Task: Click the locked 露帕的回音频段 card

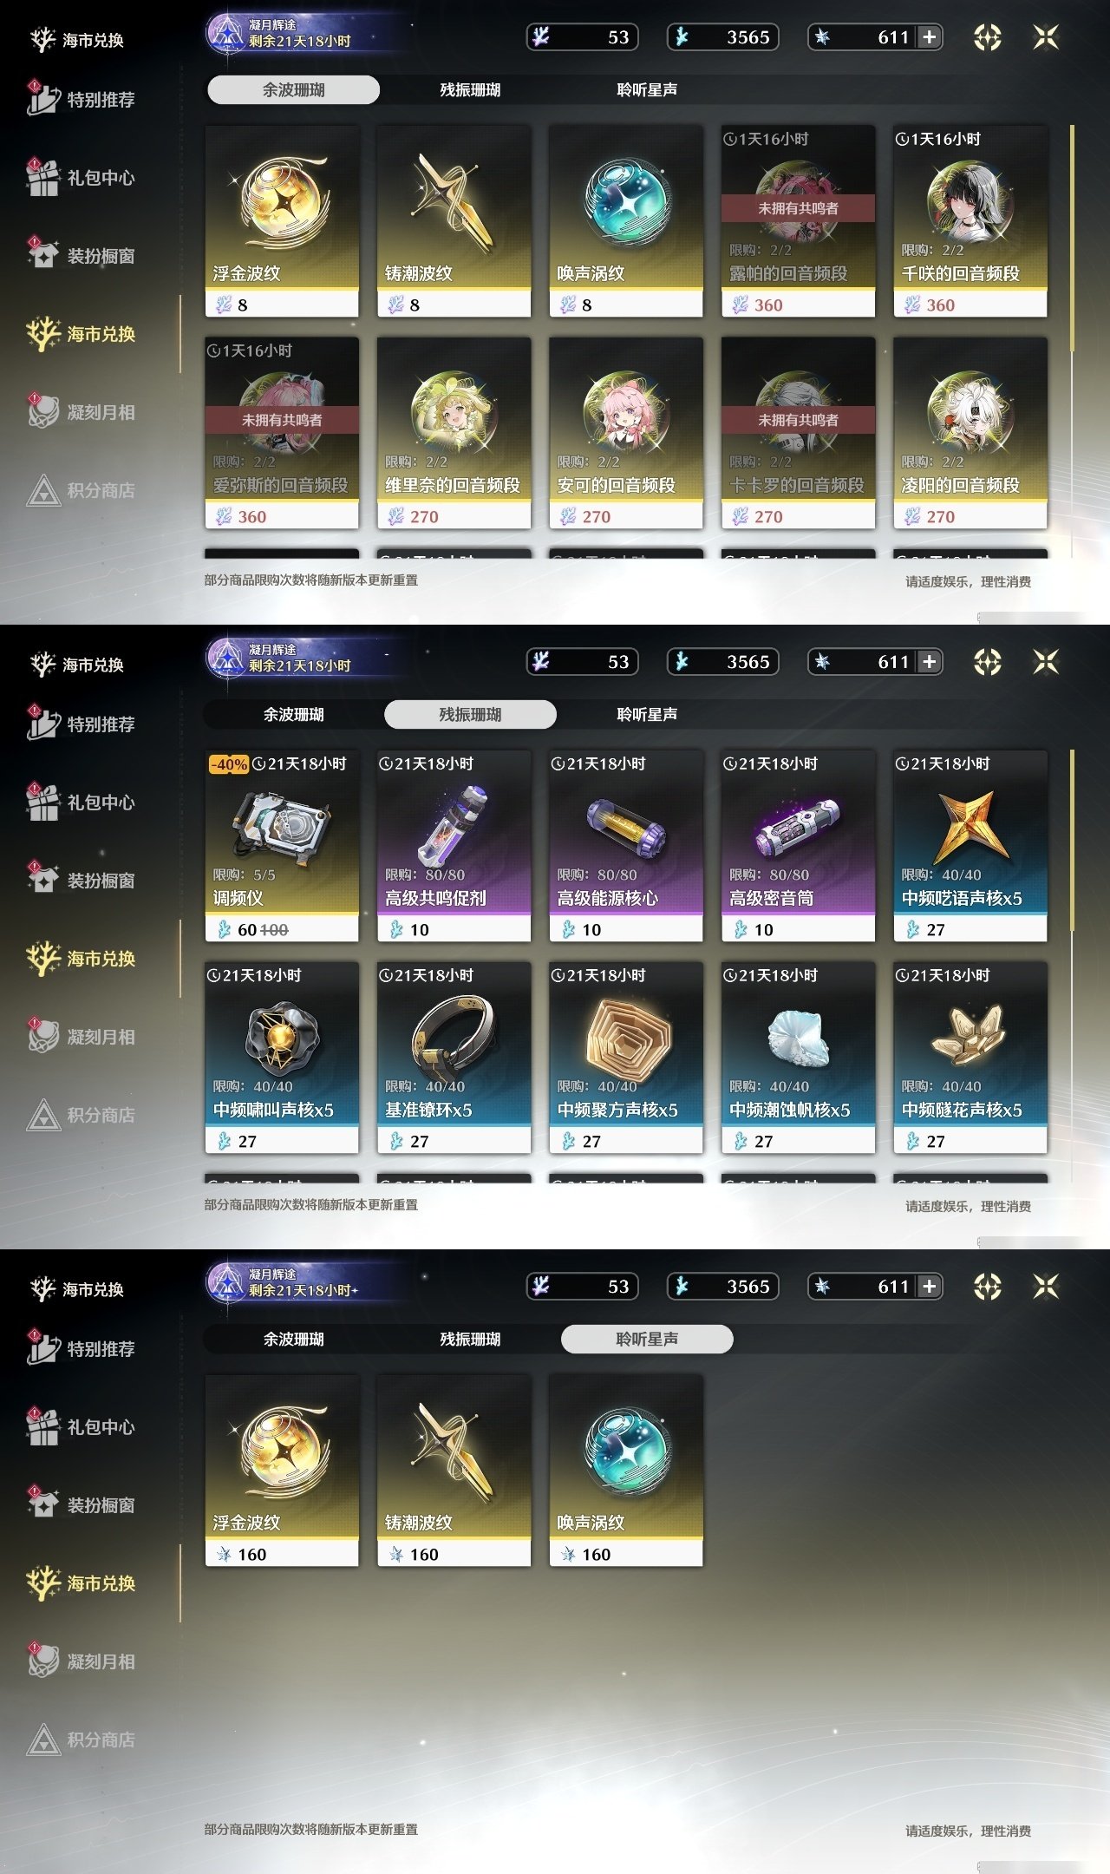Action: (x=798, y=222)
